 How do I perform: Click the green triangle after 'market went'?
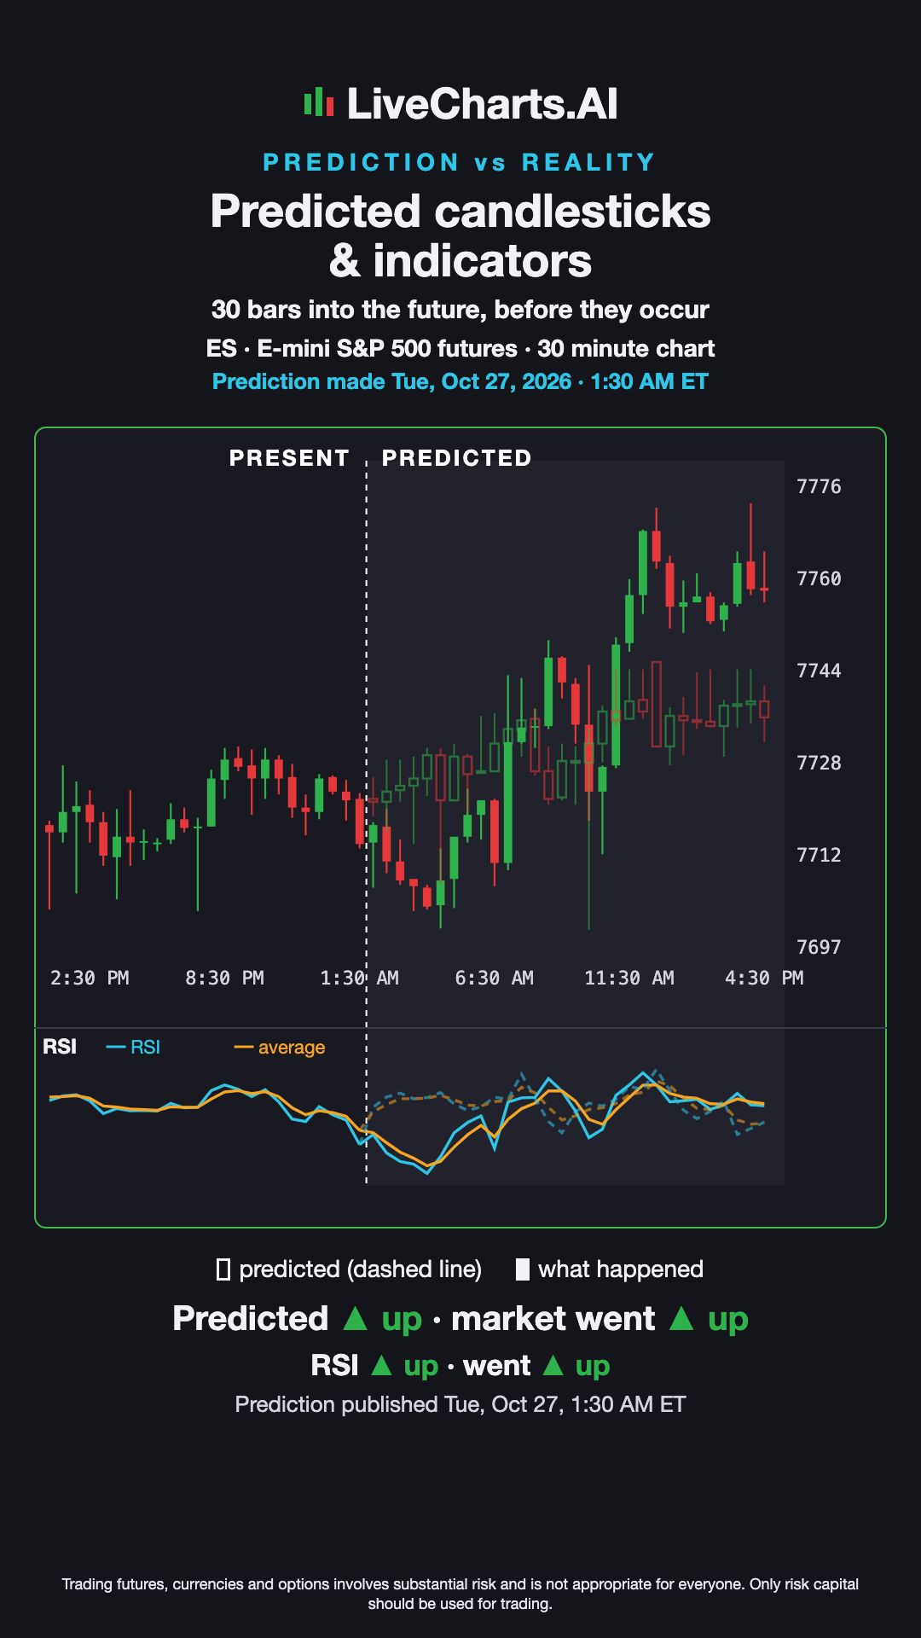[x=681, y=1318]
